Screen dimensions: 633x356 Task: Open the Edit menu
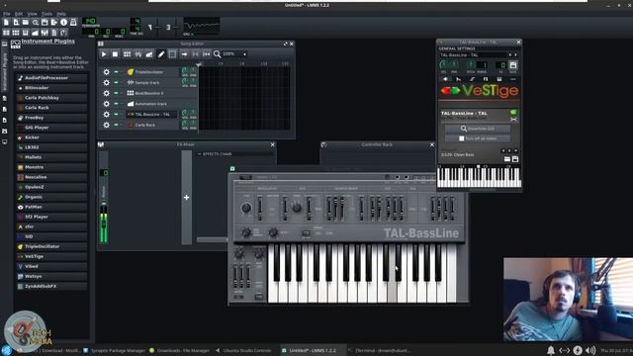coord(19,14)
